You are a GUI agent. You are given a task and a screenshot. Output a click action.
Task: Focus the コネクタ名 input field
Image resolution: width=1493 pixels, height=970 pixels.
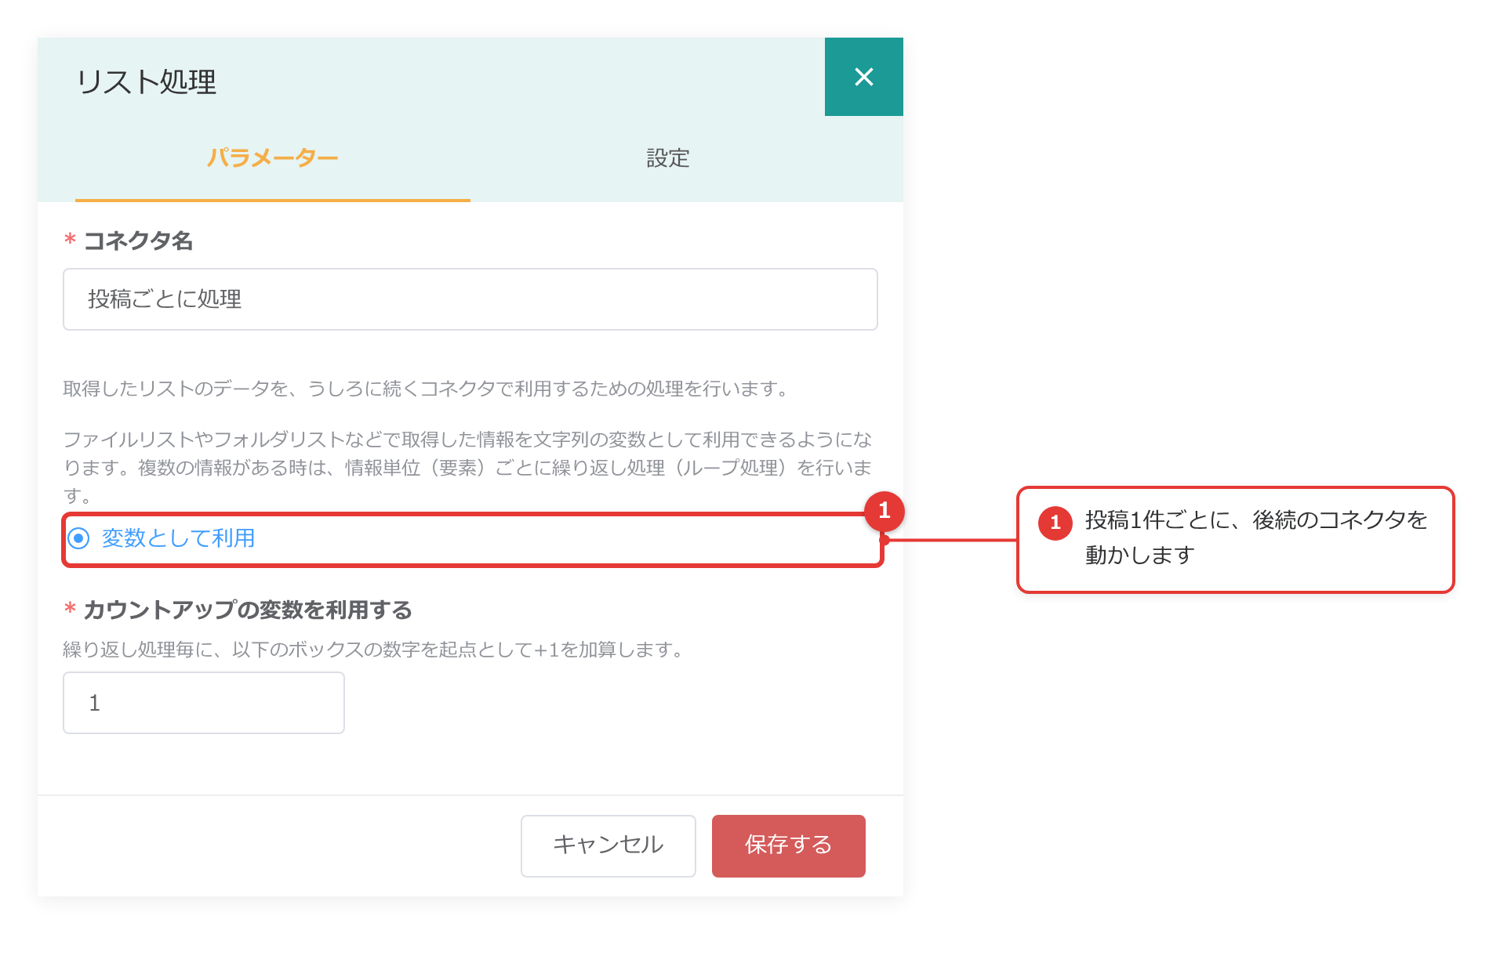[470, 299]
